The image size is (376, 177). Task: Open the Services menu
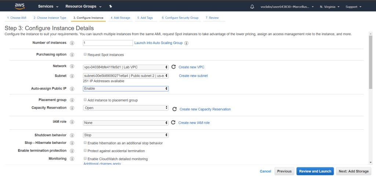[x=48, y=7]
